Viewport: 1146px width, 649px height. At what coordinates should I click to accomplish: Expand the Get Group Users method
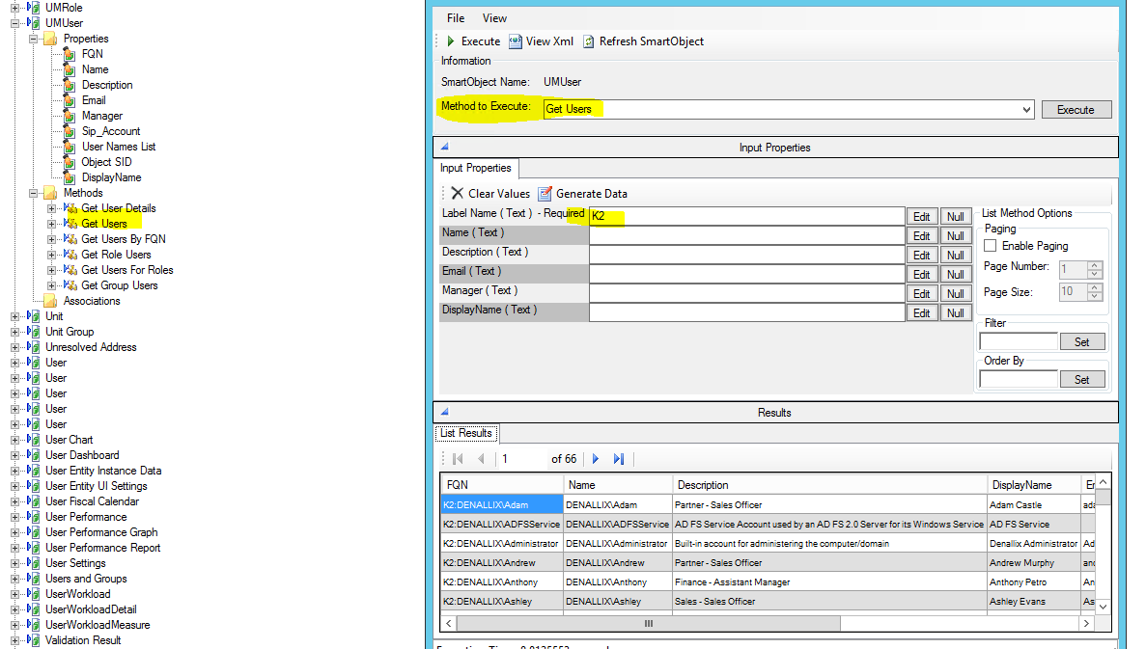click(52, 285)
